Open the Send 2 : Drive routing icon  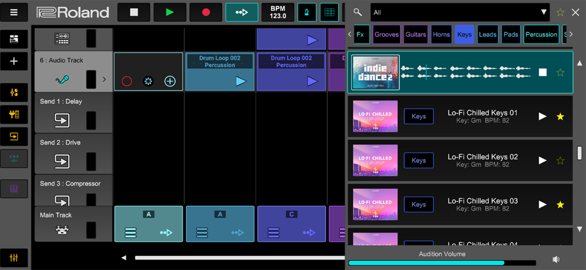62,161
